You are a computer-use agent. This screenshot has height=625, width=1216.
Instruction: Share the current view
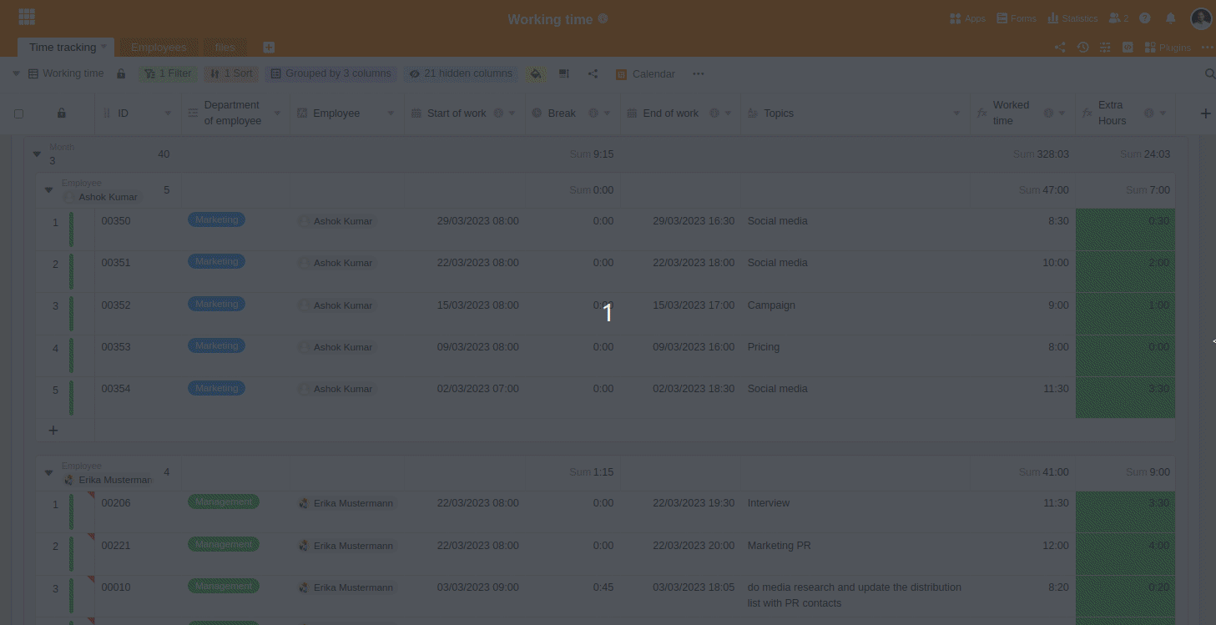click(593, 73)
